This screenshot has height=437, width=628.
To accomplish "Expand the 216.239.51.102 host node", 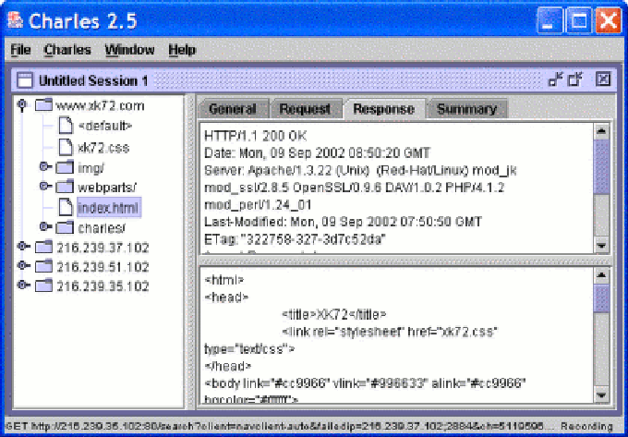I will (24, 266).
